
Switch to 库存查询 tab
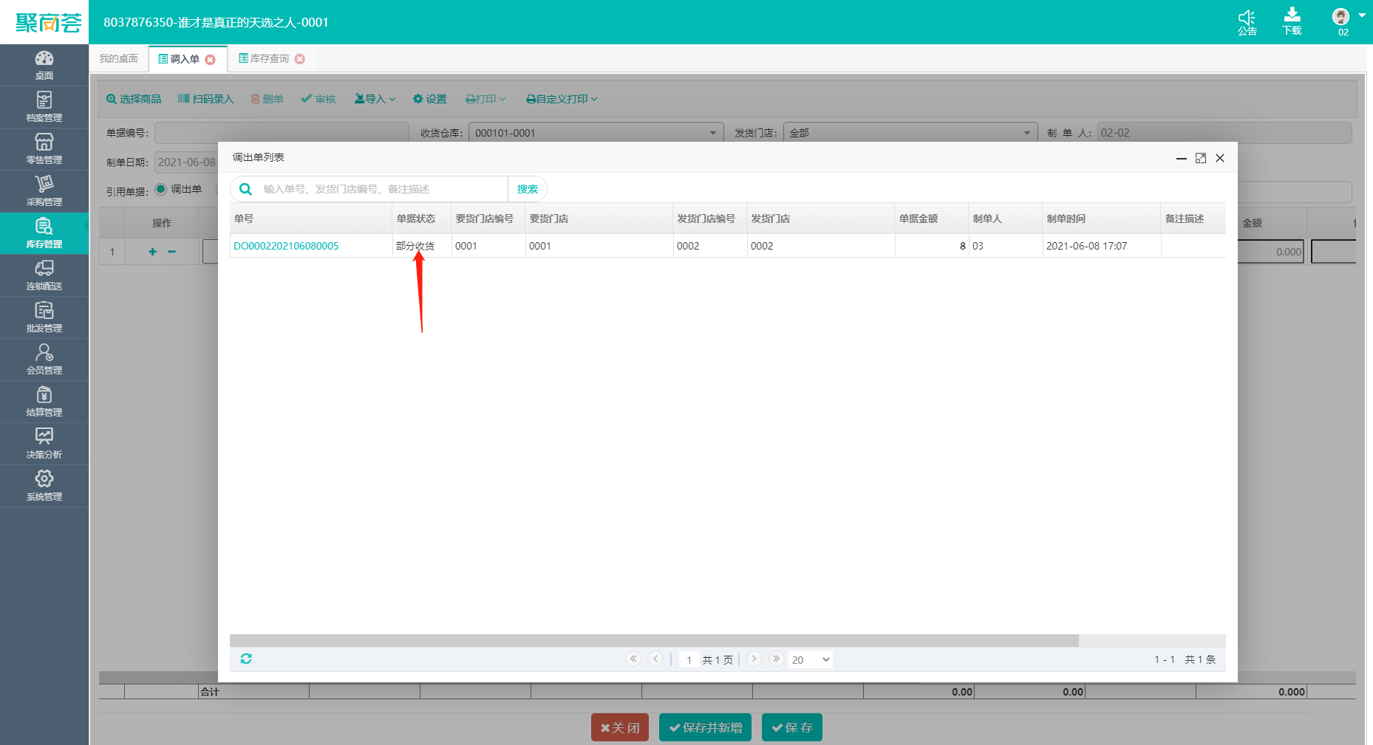click(x=264, y=58)
